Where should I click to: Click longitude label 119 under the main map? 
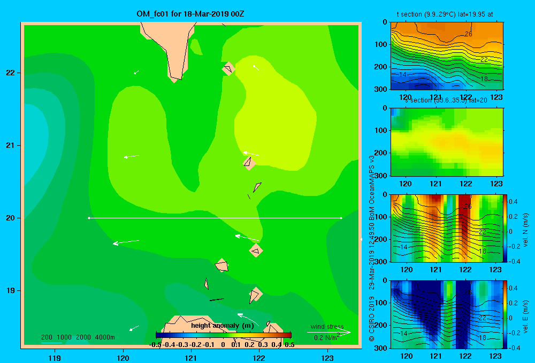pyautogui.click(x=55, y=358)
